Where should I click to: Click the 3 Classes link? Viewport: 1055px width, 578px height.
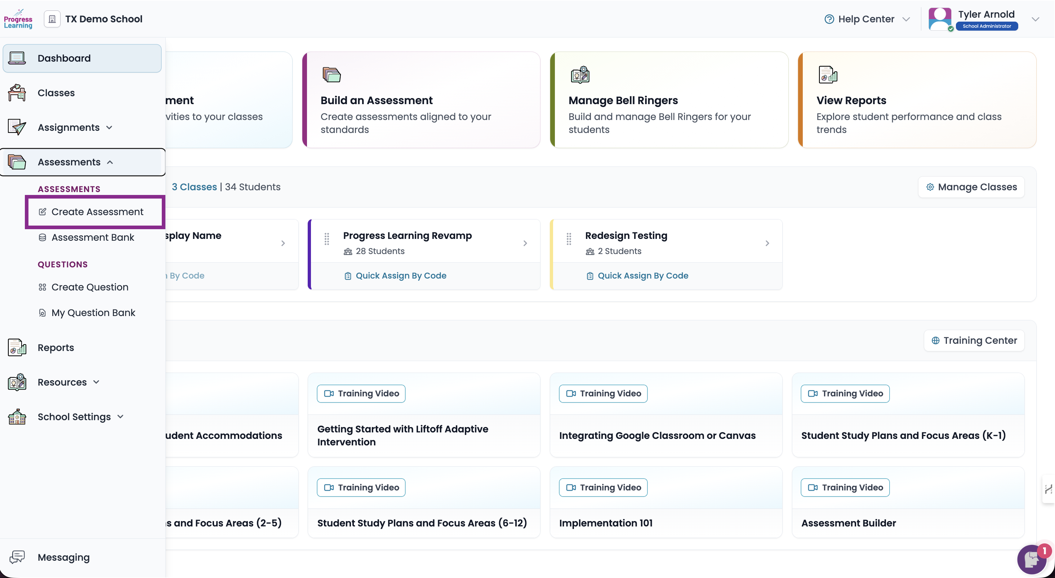(x=194, y=187)
